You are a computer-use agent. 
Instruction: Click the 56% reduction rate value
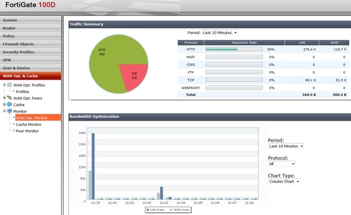coord(271,49)
